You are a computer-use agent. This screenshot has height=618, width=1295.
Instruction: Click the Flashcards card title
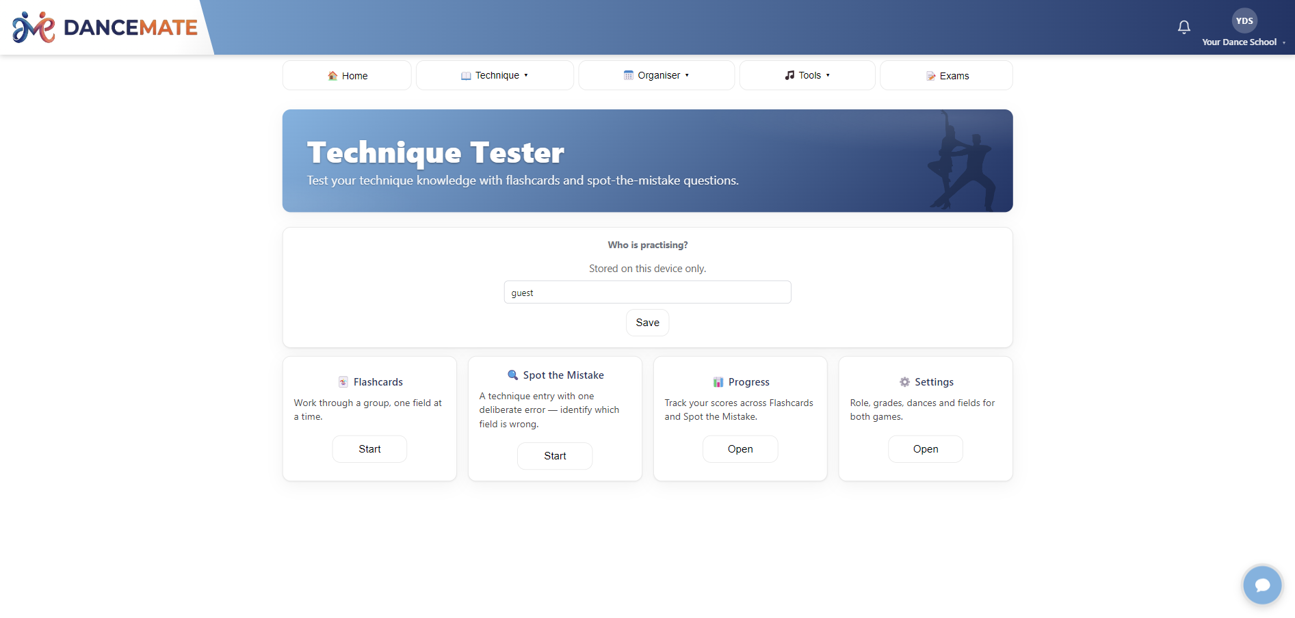tap(378, 382)
